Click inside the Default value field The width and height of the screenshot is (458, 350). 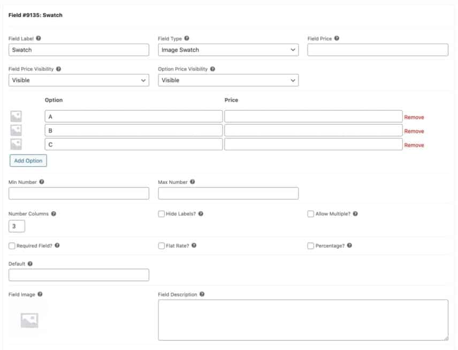tap(78, 274)
